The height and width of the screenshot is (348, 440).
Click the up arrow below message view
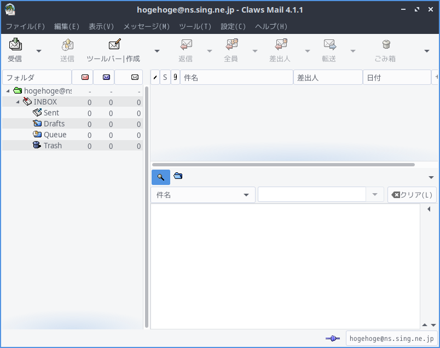[x=425, y=325]
